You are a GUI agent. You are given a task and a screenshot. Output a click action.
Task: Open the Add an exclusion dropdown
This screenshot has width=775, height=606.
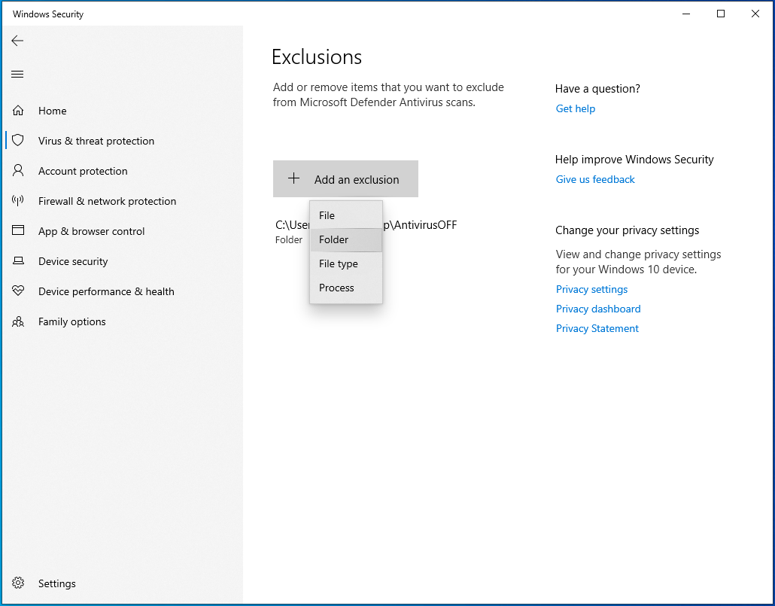pos(345,178)
